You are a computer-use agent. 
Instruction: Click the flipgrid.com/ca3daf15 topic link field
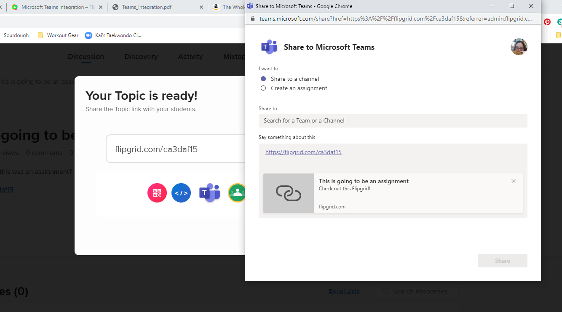coord(175,149)
